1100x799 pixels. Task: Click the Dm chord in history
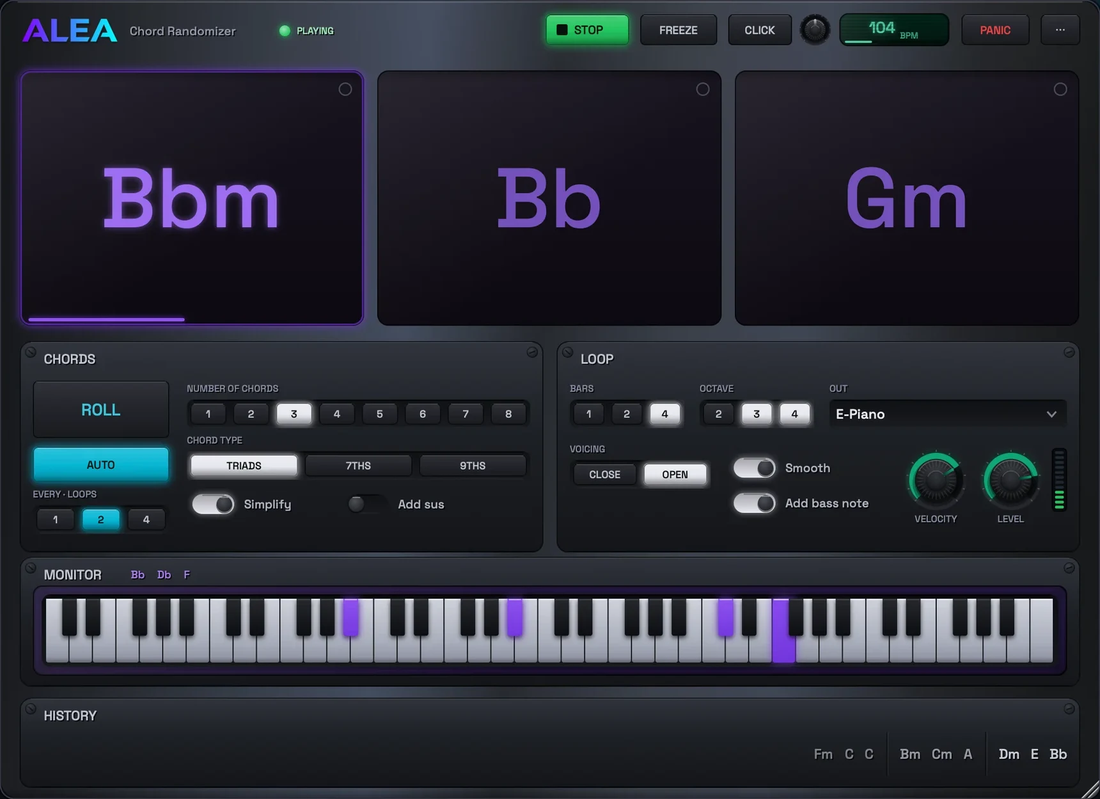point(1009,754)
